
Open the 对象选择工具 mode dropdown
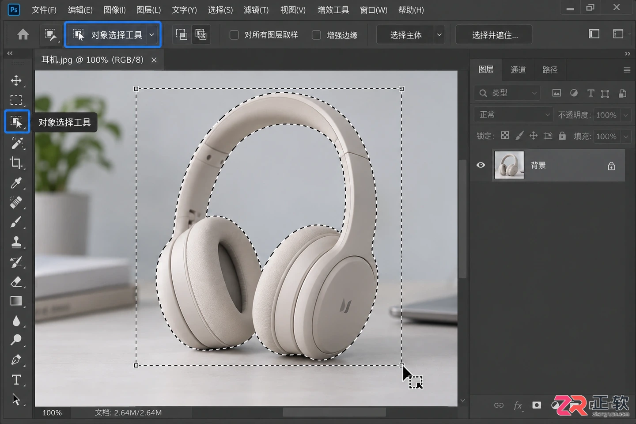[152, 34]
